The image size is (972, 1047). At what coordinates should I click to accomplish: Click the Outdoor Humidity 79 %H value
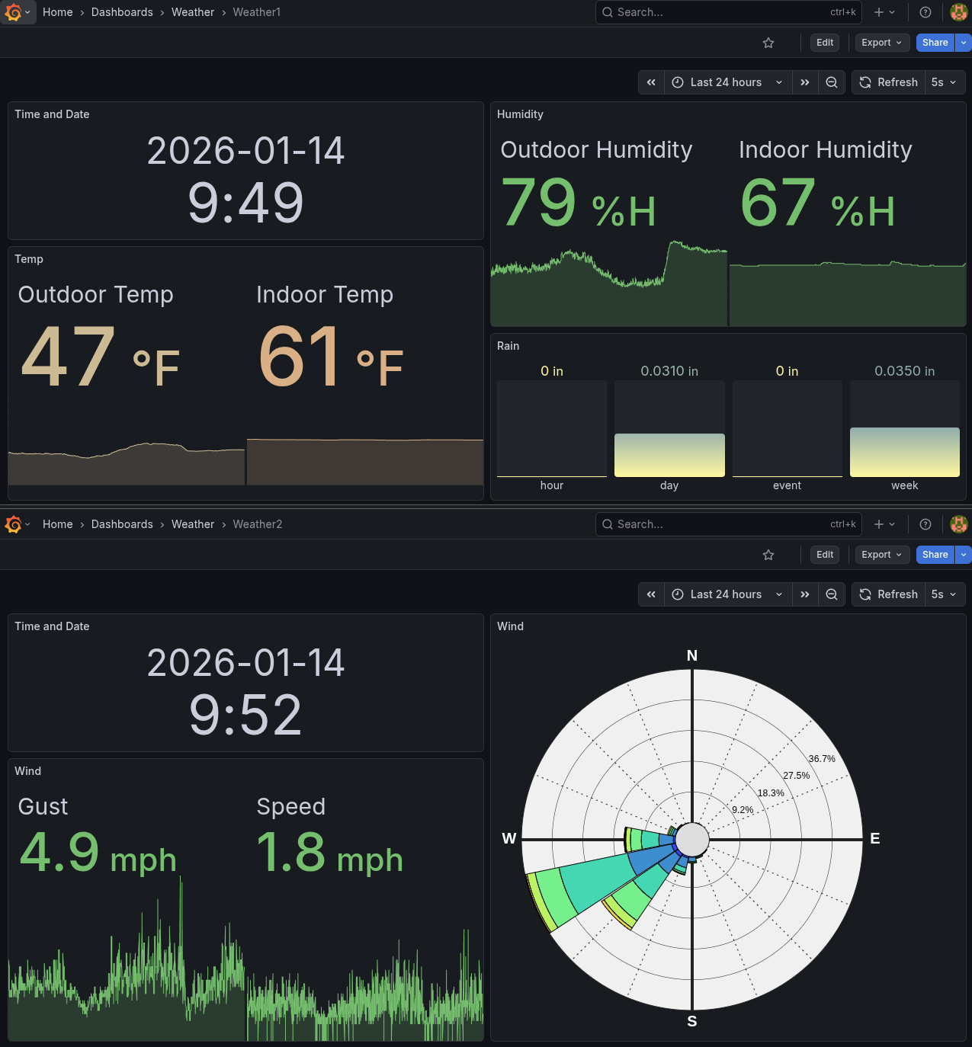(578, 203)
